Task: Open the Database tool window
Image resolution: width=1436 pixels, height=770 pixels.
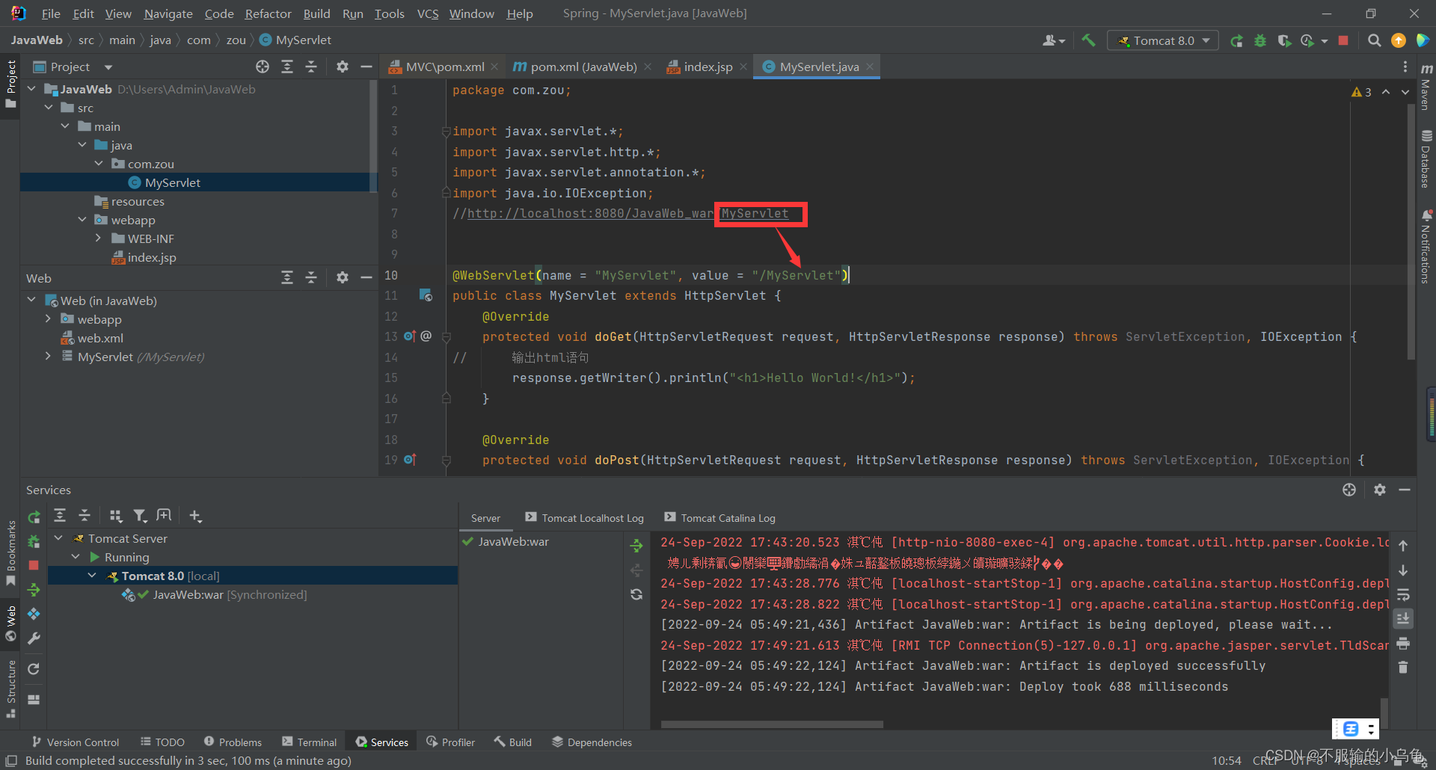Action: point(1426,158)
